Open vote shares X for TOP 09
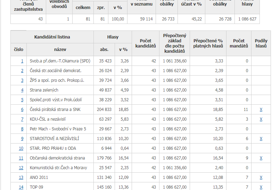Viewport: 272px width, 190px height. coord(261,187)
